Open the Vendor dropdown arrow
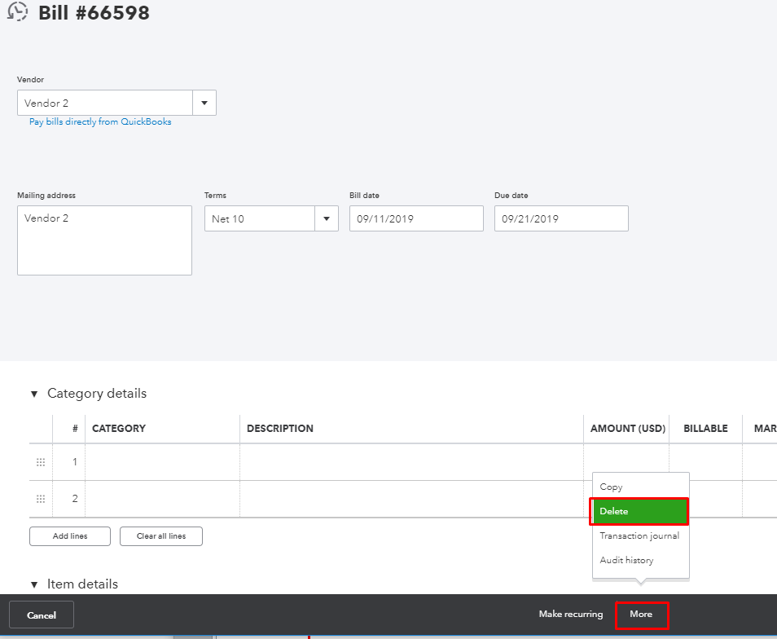 204,103
